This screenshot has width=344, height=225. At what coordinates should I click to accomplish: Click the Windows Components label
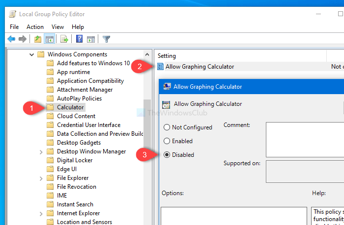point(77,54)
